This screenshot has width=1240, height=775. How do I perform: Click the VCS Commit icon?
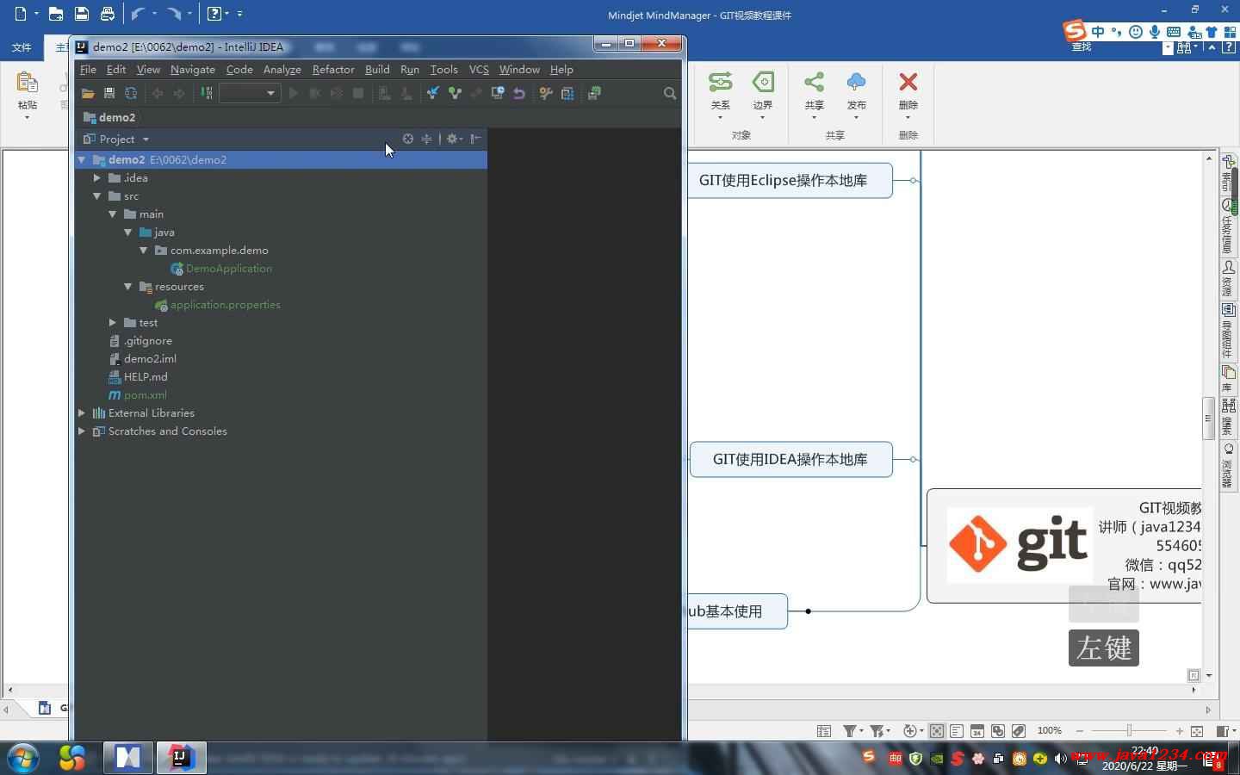(x=455, y=93)
